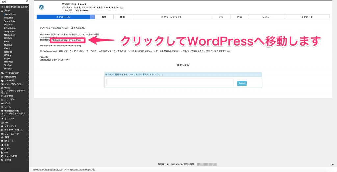337x172 pixels.
Task: Switch to the スクリーンショット tab
Action: tap(171, 17)
